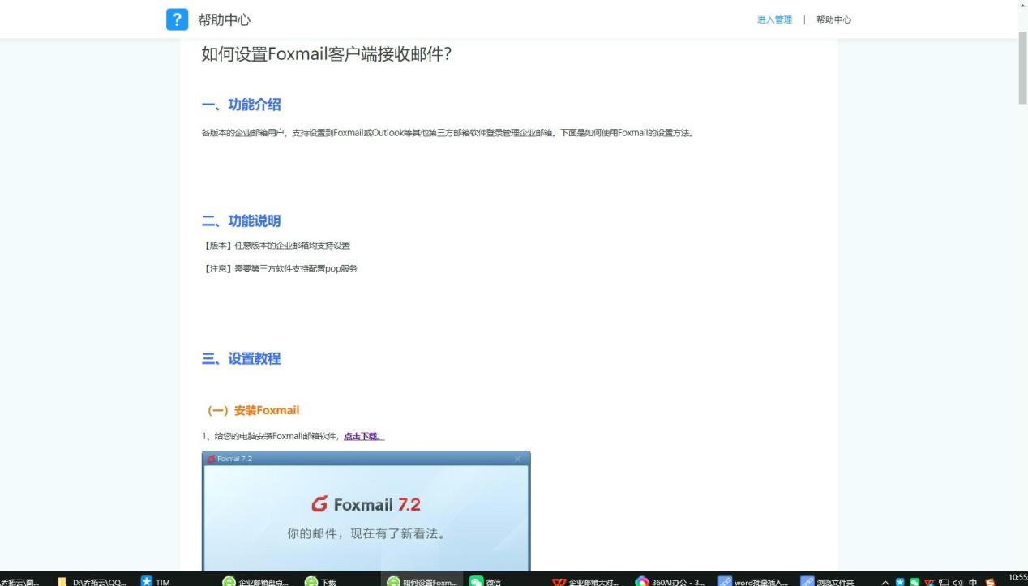Open 360AI办公 taskbar window
Image resolution: width=1028 pixels, height=586 pixels.
(670, 581)
